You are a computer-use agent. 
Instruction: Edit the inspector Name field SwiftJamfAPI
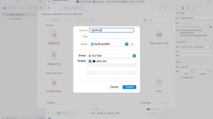196,18
